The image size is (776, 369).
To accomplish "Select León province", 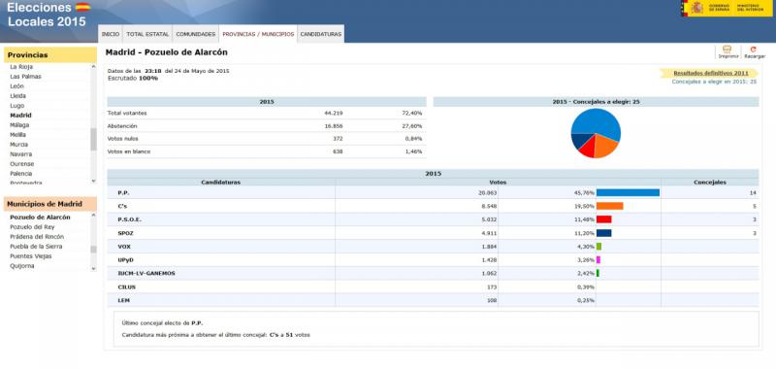I will [x=16, y=86].
